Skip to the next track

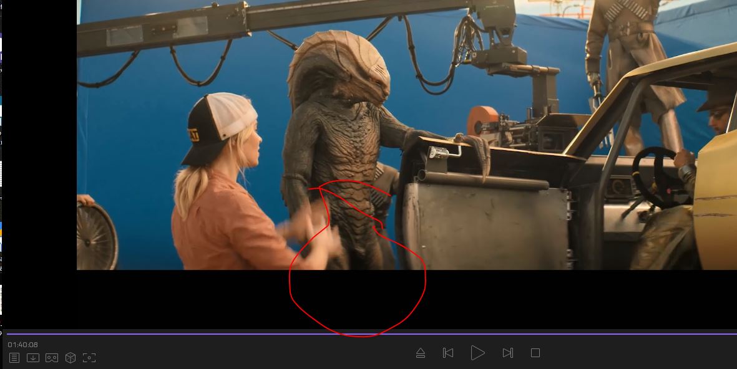[507, 353]
